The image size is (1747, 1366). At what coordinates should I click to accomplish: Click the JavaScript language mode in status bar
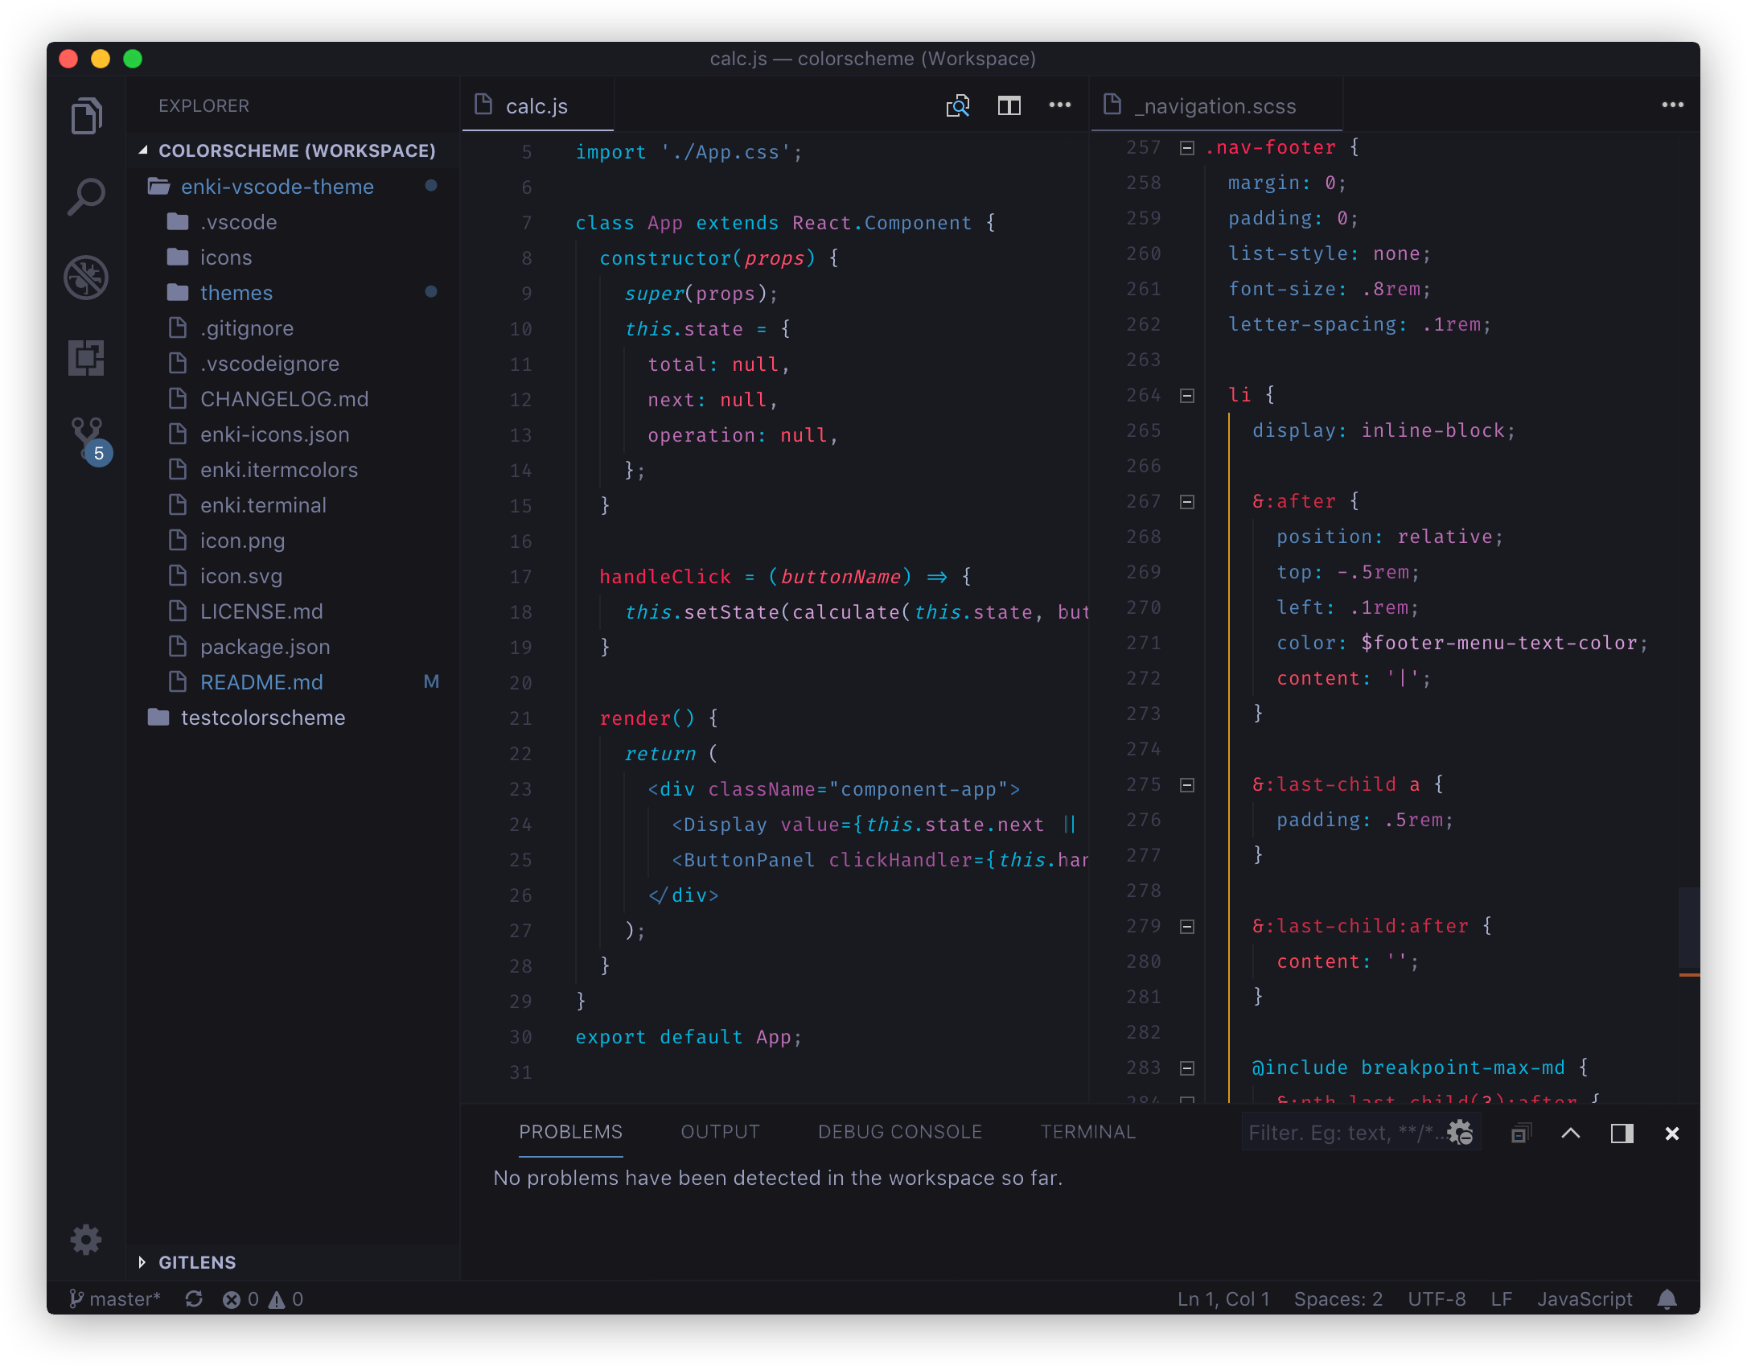(1584, 1299)
